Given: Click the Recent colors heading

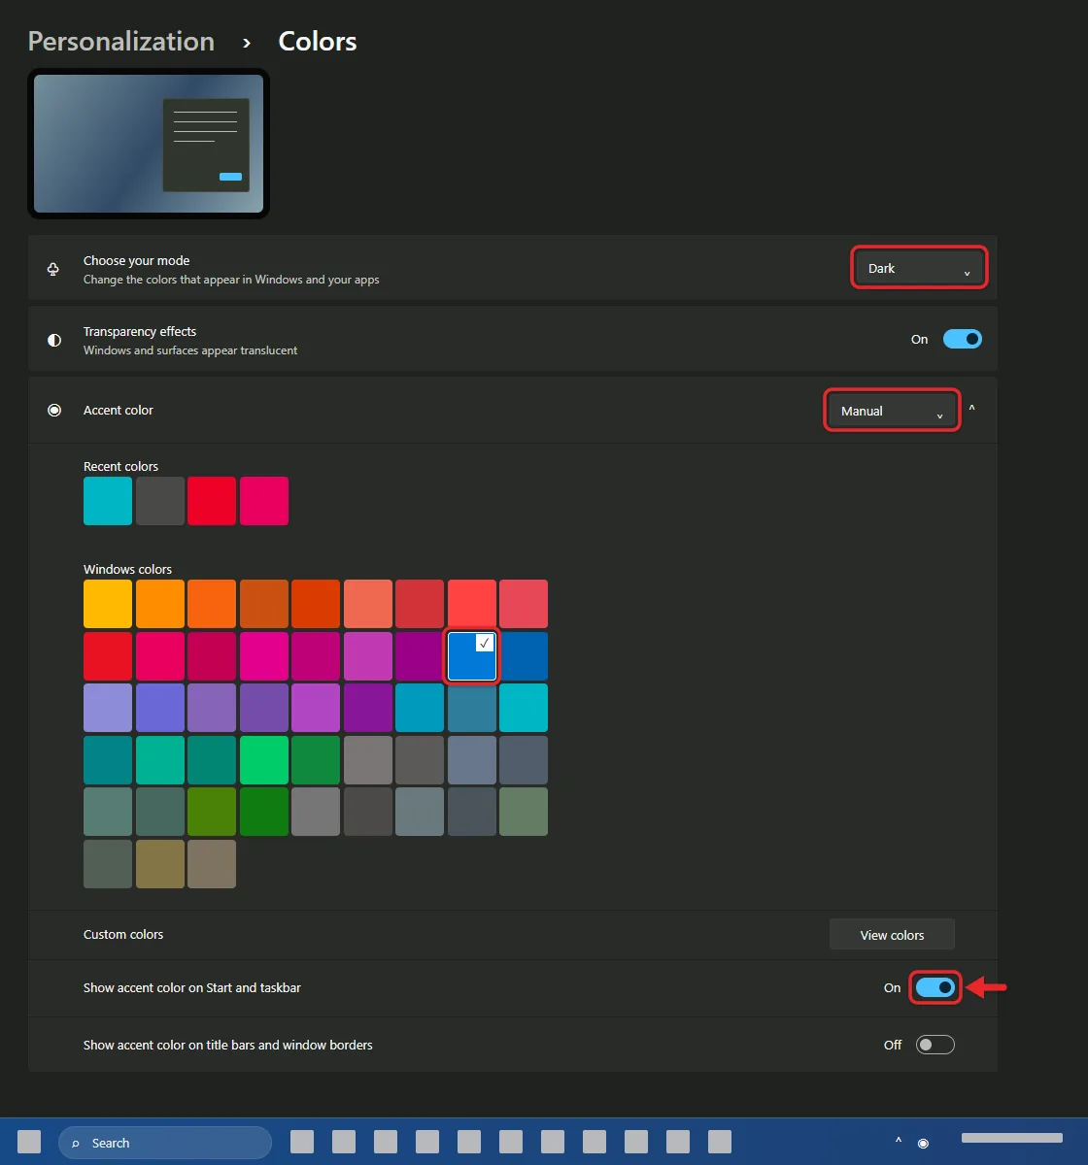Looking at the screenshot, I should [120, 466].
